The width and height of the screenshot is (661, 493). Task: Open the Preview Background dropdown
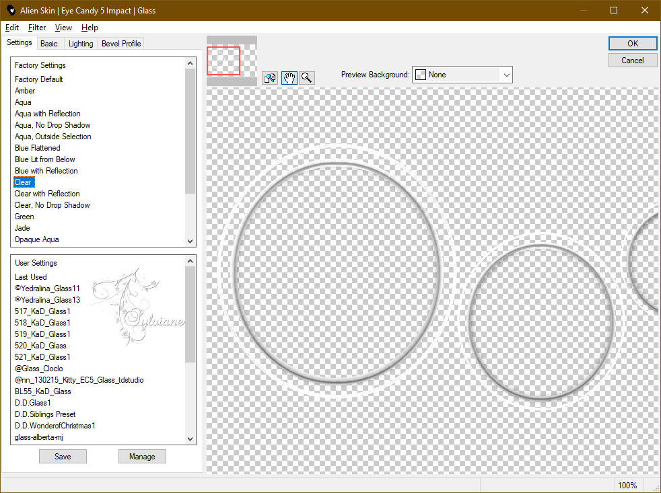pyautogui.click(x=462, y=75)
